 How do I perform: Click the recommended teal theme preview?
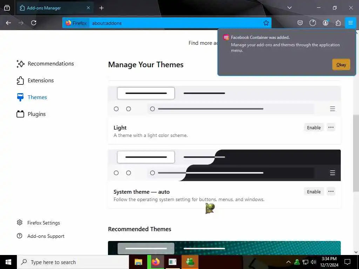[224, 248]
